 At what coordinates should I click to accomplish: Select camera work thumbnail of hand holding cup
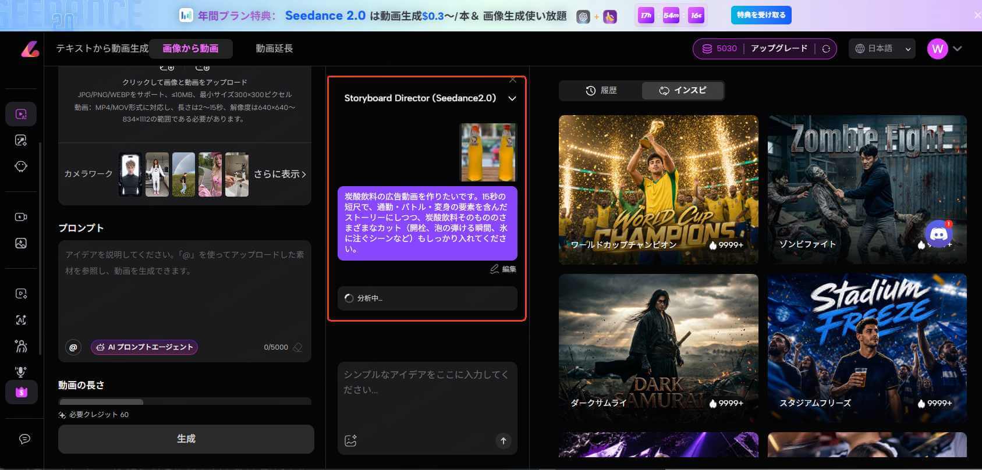tap(237, 175)
